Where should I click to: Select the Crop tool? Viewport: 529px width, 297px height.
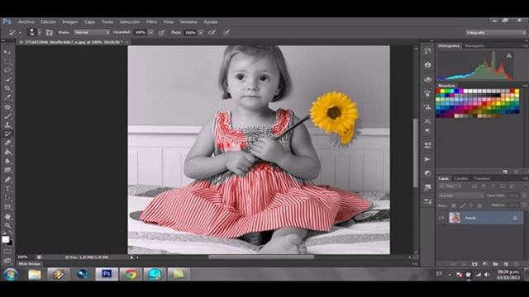7,88
